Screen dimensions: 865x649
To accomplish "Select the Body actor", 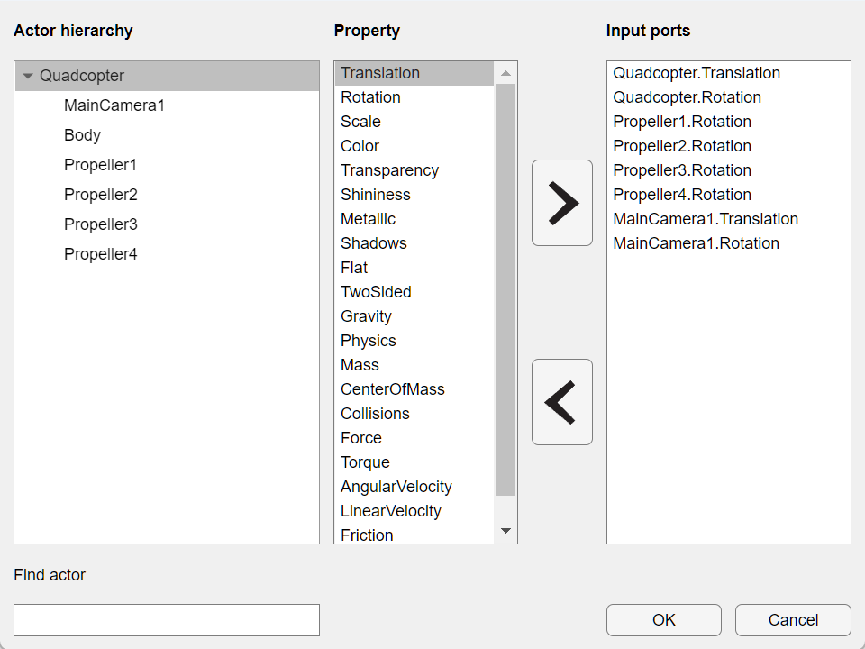I will (x=82, y=135).
